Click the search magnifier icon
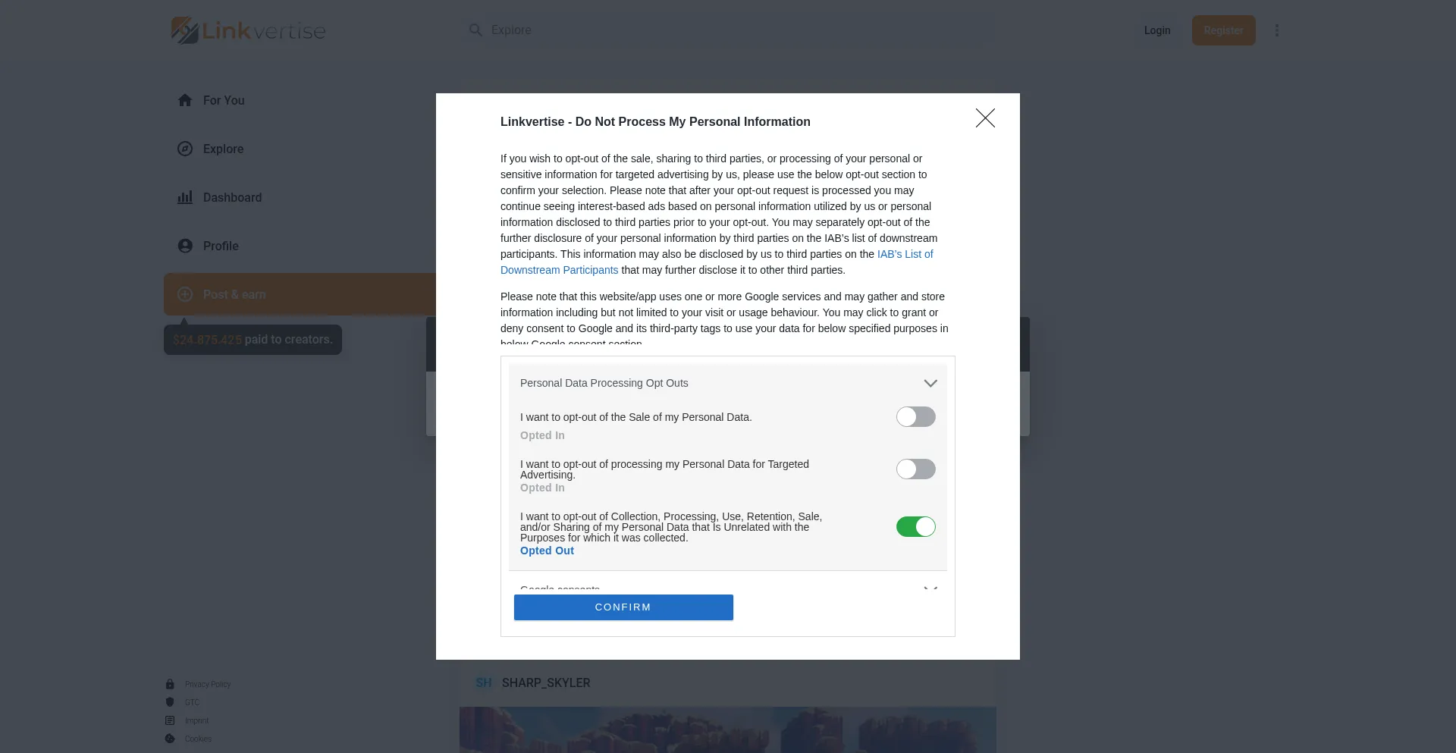Viewport: 1456px width, 753px height. pos(475,30)
